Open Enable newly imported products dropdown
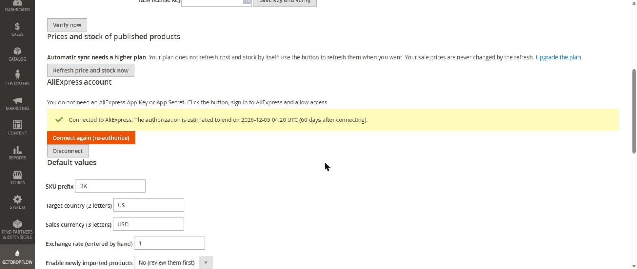 173,262
